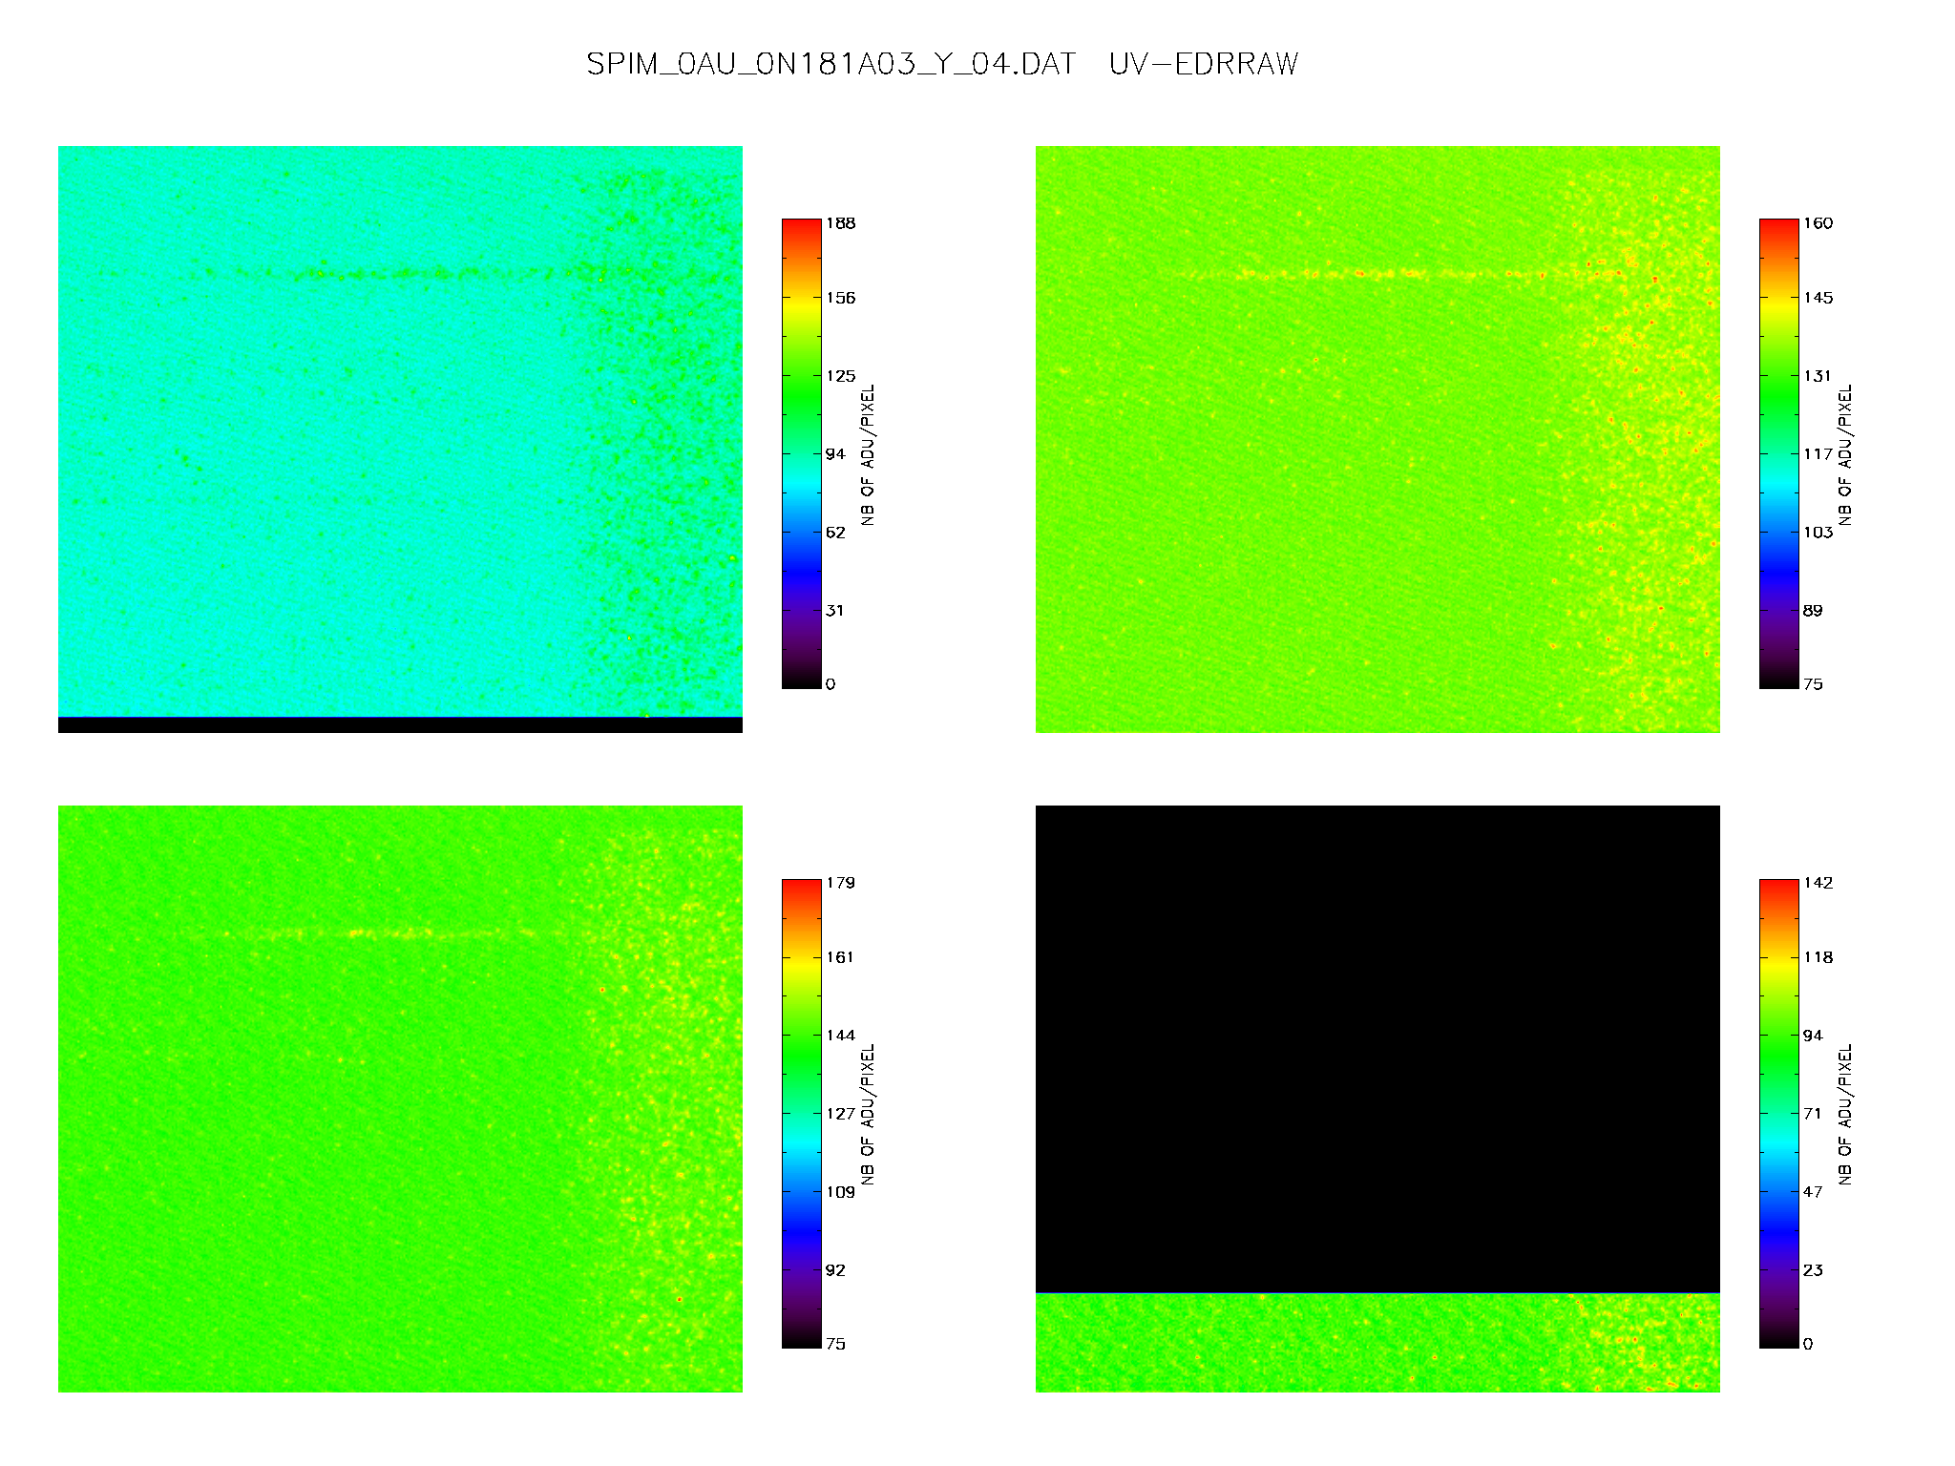Click the black strip below the top-left image

point(400,725)
